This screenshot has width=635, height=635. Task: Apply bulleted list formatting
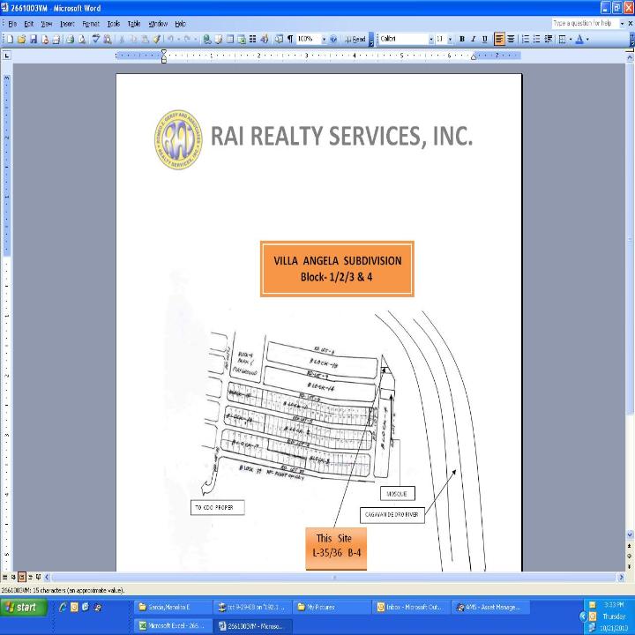536,40
